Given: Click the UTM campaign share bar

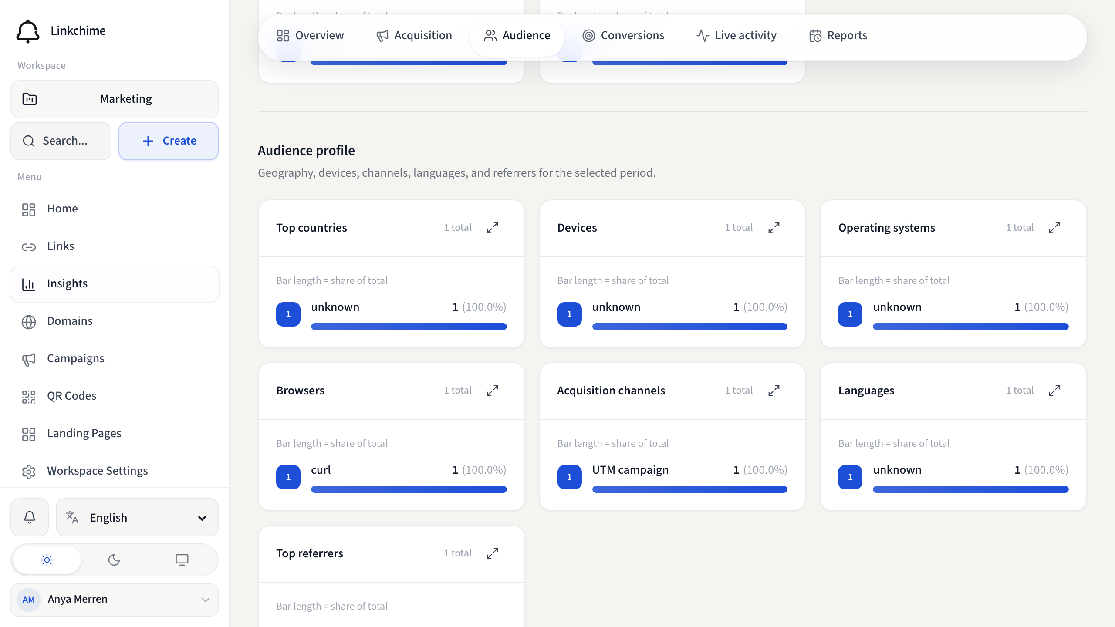Looking at the screenshot, I should tap(690, 489).
